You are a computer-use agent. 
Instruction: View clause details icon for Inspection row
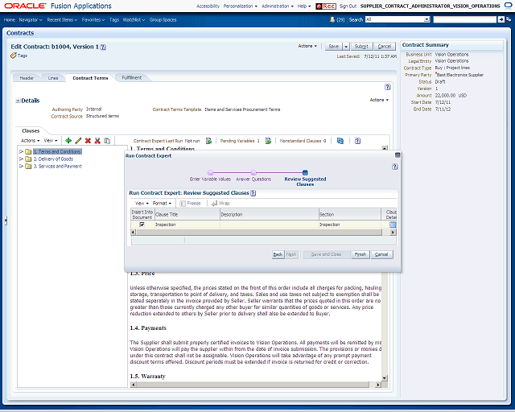point(393,225)
